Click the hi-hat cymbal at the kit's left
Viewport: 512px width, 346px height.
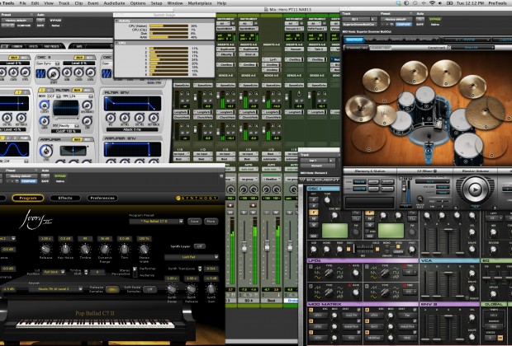361,109
